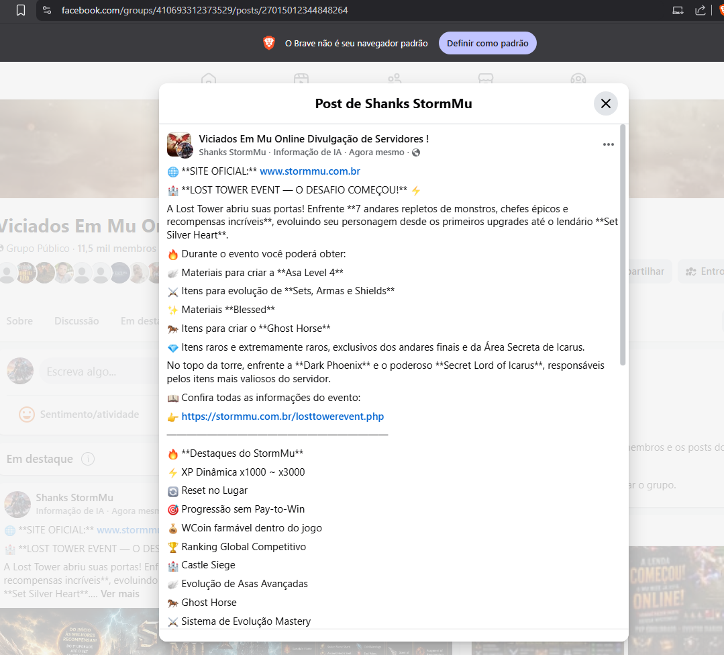
Task: Click the cast/media device icon in toolbar
Action: coord(677,10)
